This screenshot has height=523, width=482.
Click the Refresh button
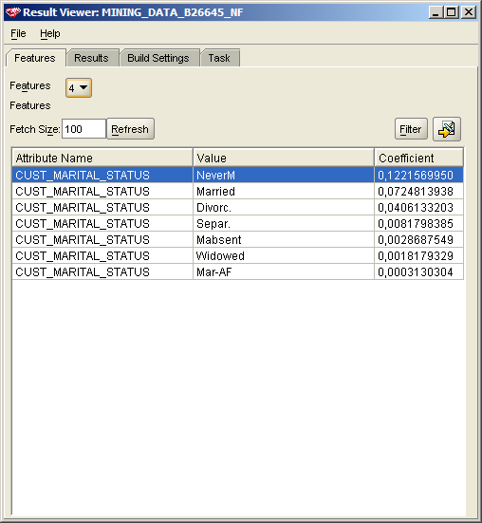tap(130, 129)
